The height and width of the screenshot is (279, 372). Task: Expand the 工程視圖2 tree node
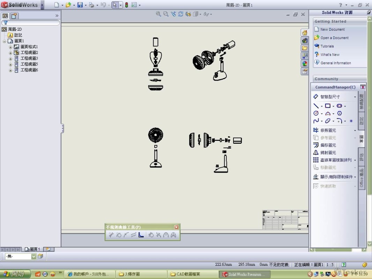(x=10, y=53)
